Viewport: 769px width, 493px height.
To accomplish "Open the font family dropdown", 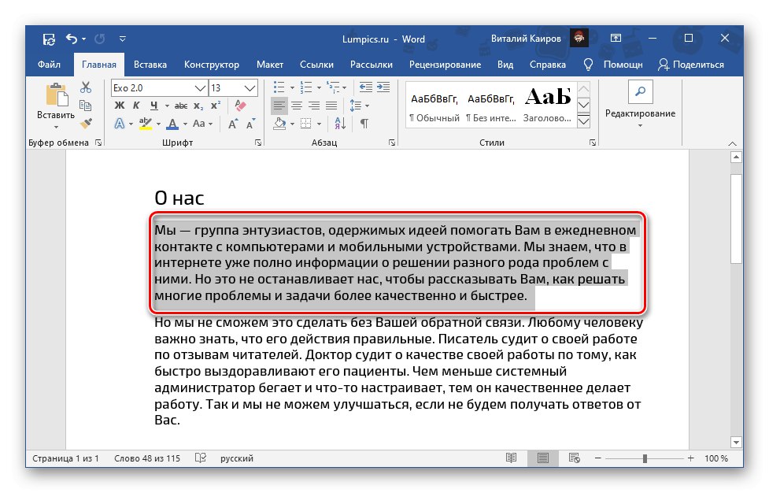I will 200,87.
